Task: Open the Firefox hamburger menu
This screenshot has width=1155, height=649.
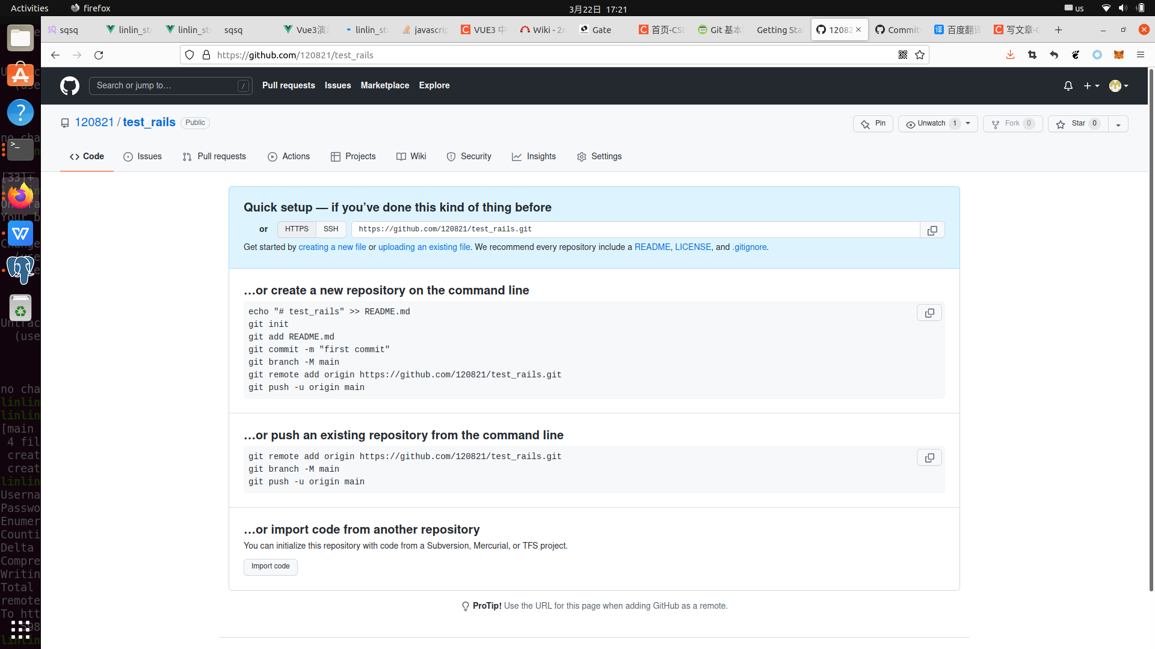Action: [1140, 55]
